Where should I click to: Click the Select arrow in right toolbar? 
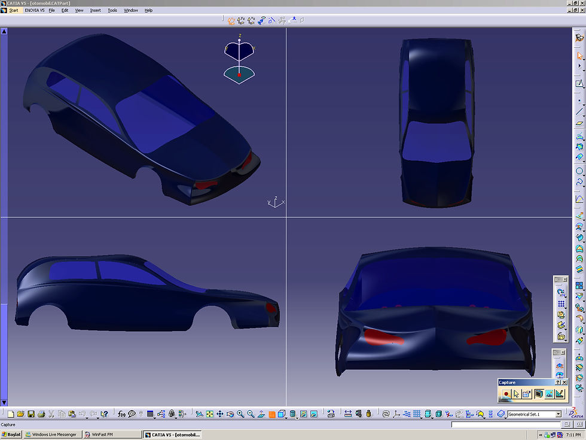[579, 56]
